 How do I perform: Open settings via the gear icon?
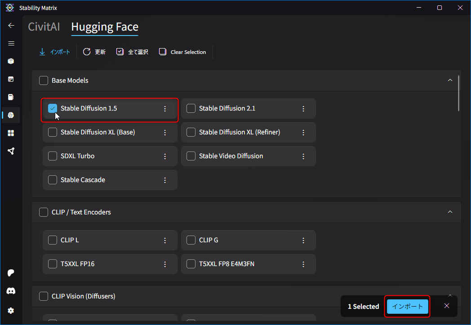pyautogui.click(x=11, y=311)
